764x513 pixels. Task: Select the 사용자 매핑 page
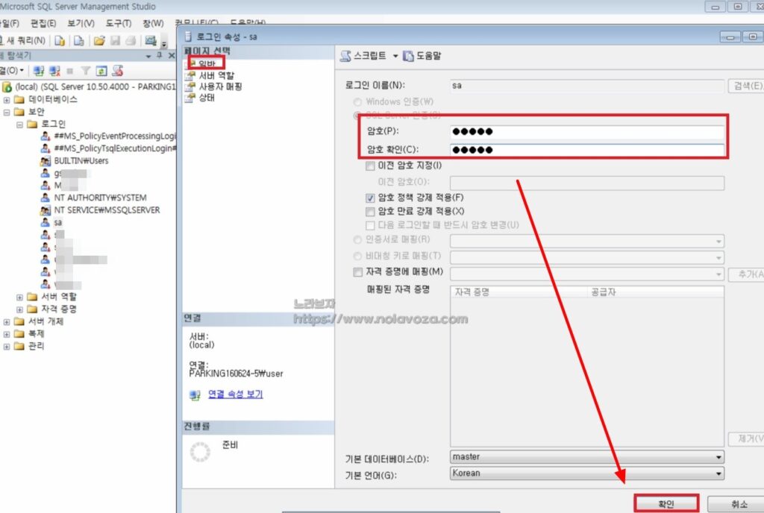point(220,86)
